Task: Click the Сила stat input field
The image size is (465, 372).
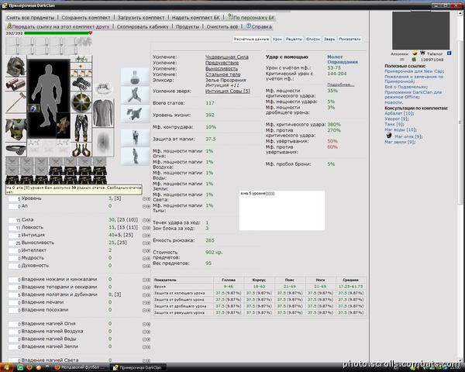Action: click(15, 220)
